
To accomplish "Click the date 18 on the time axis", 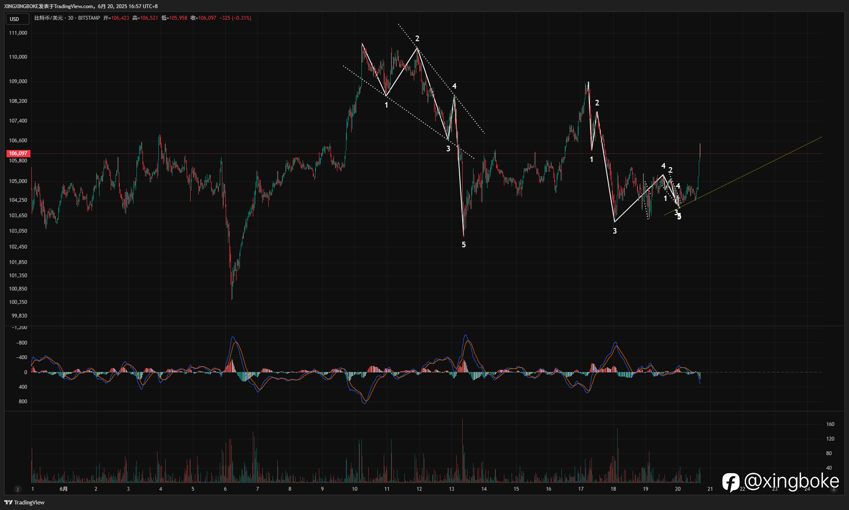I will (x=613, y=489).
